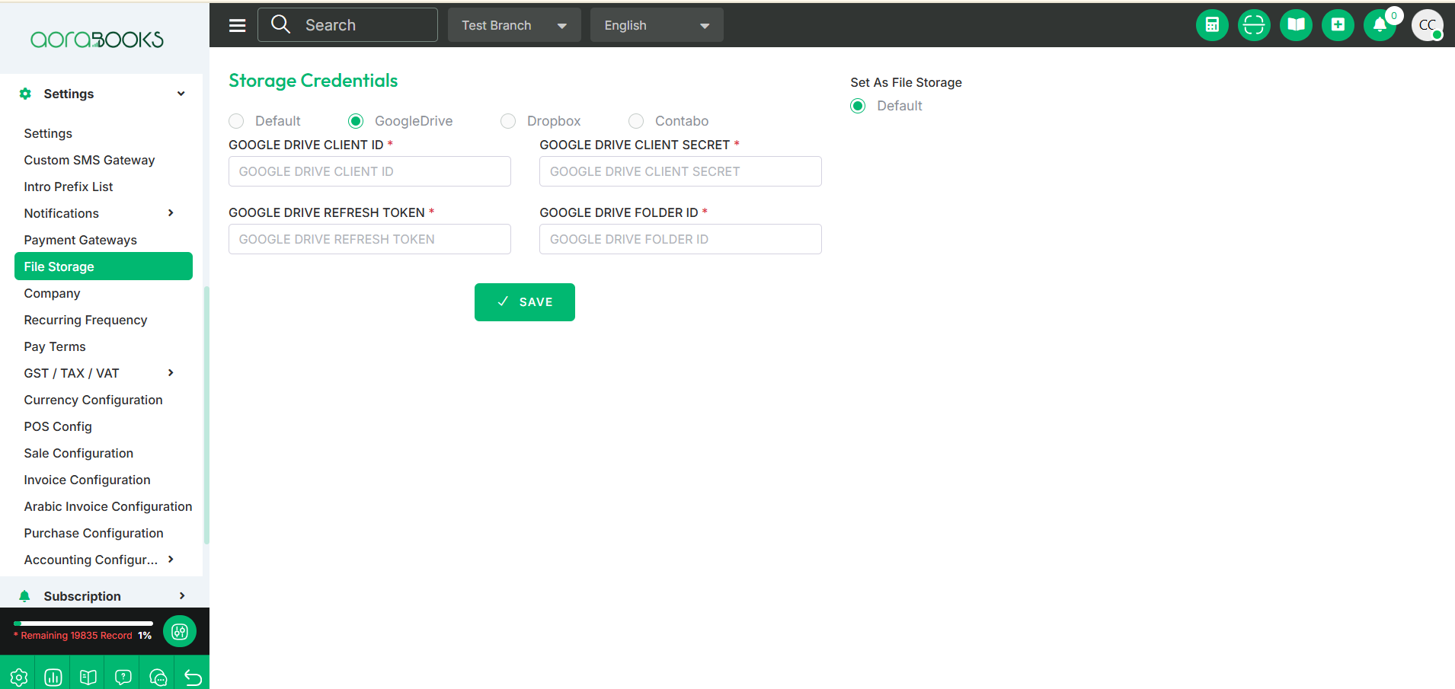Click the back arrow icon in bottom toolbar

click(193, 678)
